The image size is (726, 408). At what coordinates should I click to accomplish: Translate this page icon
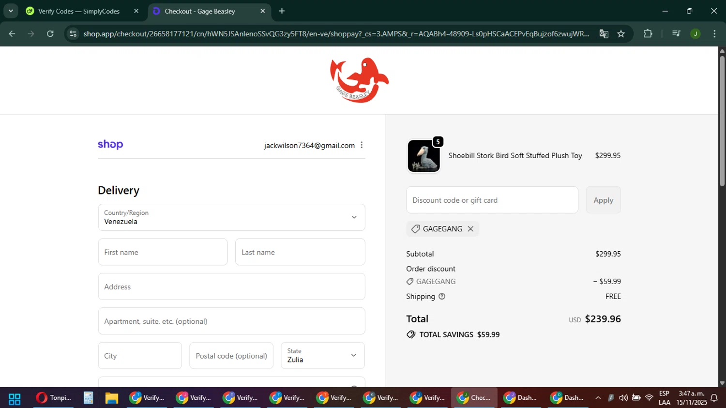click(604, 34)
